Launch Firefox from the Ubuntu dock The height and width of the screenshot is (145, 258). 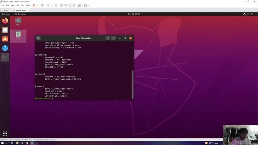click(5, 21)
